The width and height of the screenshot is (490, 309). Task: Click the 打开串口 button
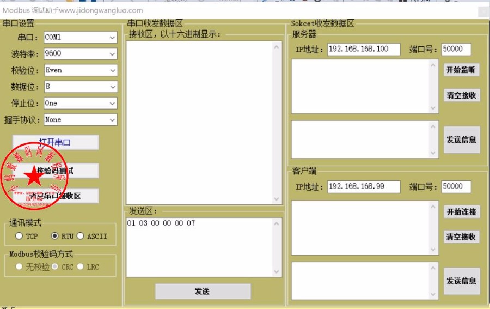pos(56,142)
